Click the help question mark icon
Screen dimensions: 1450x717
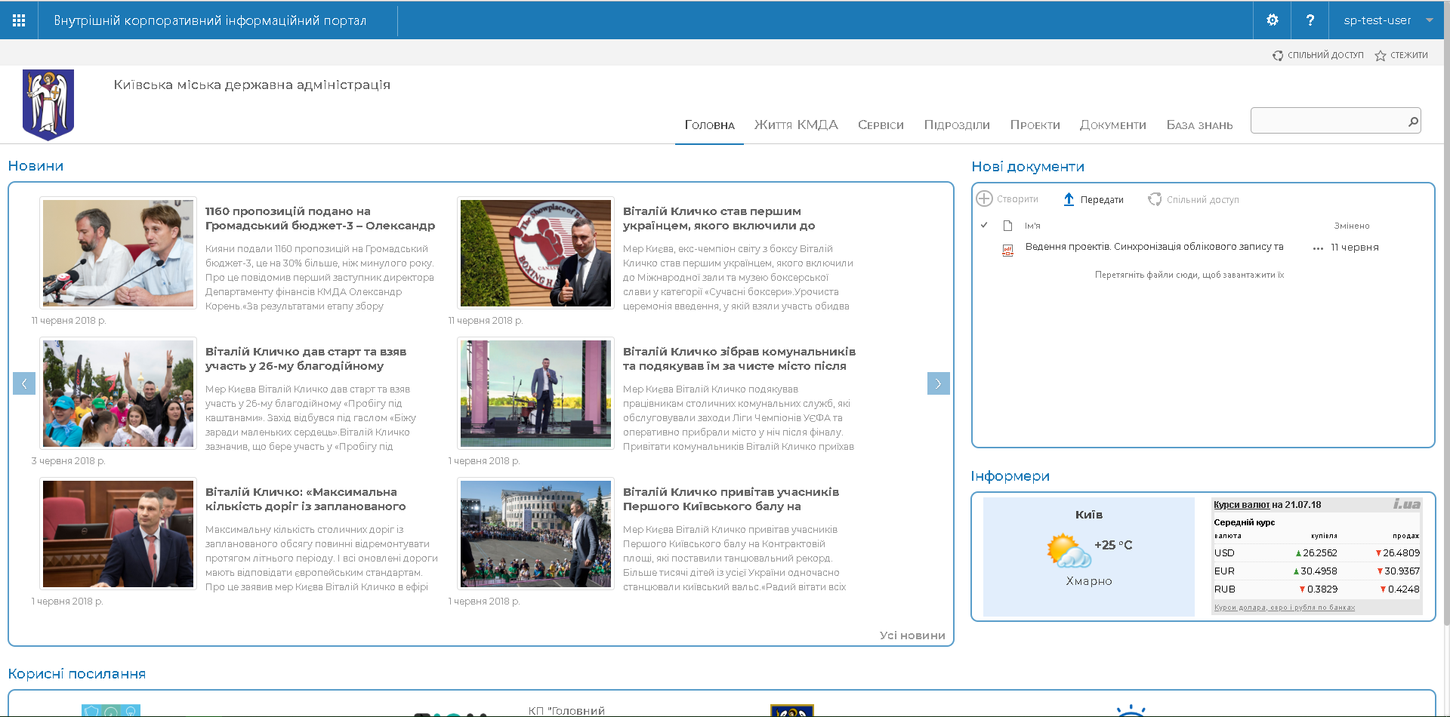[x=1310, y=20]
